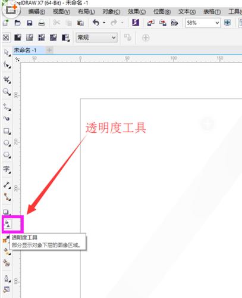This screenshot has height=298, width=242.
Task: Select the Zoom magnifier tool
Action: point(7,92)
